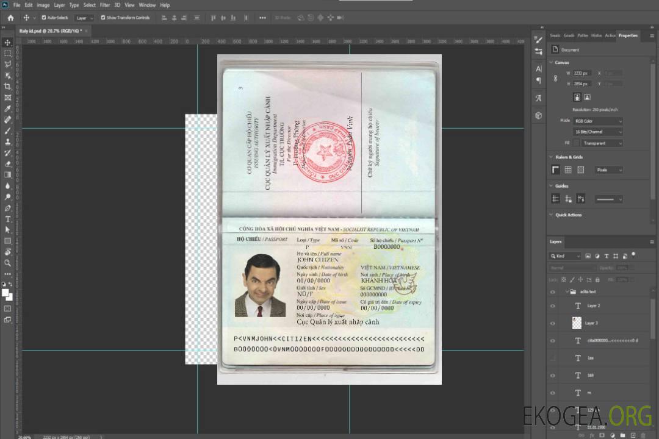Open the Transparent fill dropdown
This screenshot has height=439, width=659.
602,143
